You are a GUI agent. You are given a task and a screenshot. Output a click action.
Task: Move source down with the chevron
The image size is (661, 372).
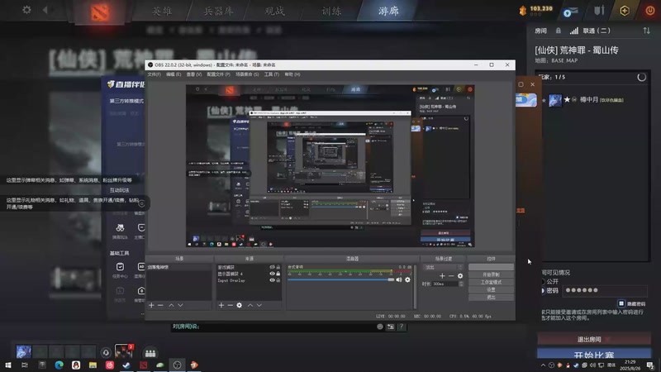pyautogui.click(x=259, y=305)
